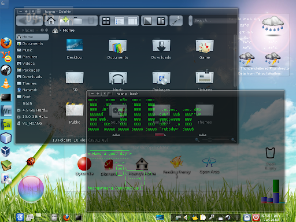The image size is (296, 222).
Task: Click the Home toolbar button in Dolphin
Action: (x=51, y=21)
